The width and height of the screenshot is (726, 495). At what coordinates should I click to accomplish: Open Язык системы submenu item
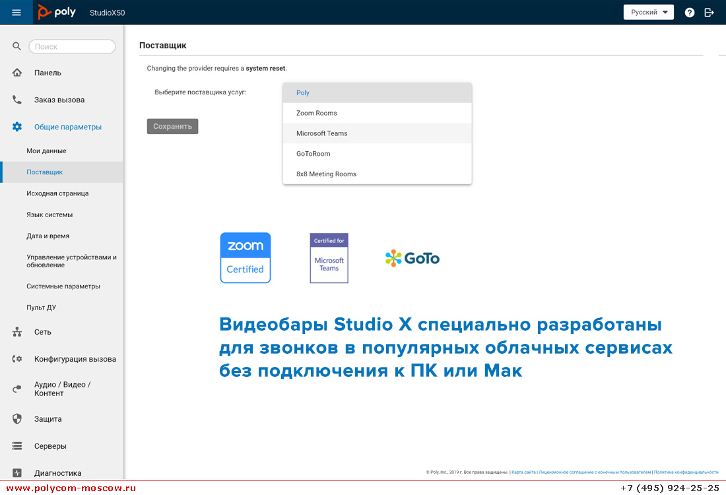[x=49, y=215]
